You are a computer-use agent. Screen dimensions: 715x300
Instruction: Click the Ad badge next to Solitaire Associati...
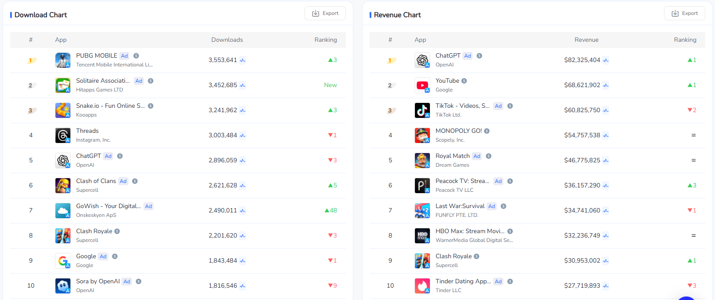click(139, 81)
